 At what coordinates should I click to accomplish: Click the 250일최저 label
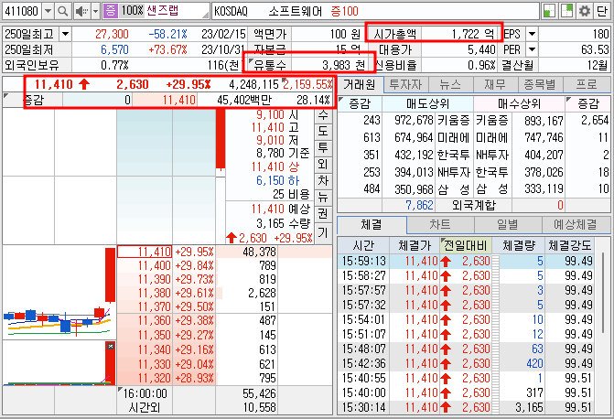29,49
